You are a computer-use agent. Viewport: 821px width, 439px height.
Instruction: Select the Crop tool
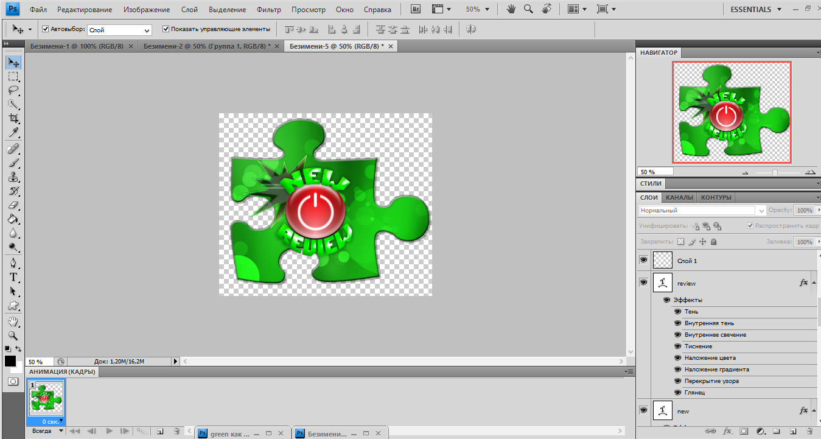[x=13, y=119]
